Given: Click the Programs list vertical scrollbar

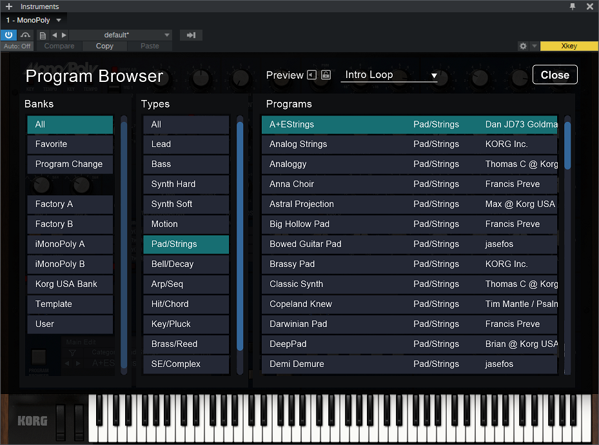Looking at the screenshot, I should [x=567, y=145].
